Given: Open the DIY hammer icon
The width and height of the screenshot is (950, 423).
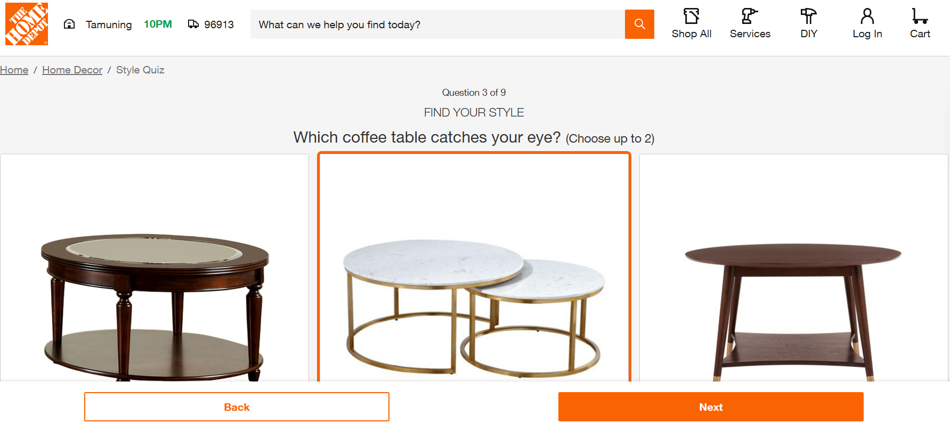Looking at the screenshot, I should pyautogui.click(x=808, y=16).
